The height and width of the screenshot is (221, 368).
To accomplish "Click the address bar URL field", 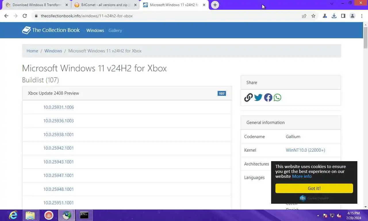I will coord(170,16).
